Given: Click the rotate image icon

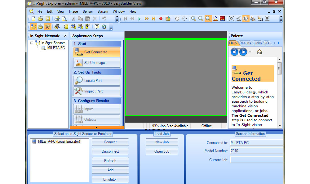Looking at the screenshot, I should coord(215,19).
